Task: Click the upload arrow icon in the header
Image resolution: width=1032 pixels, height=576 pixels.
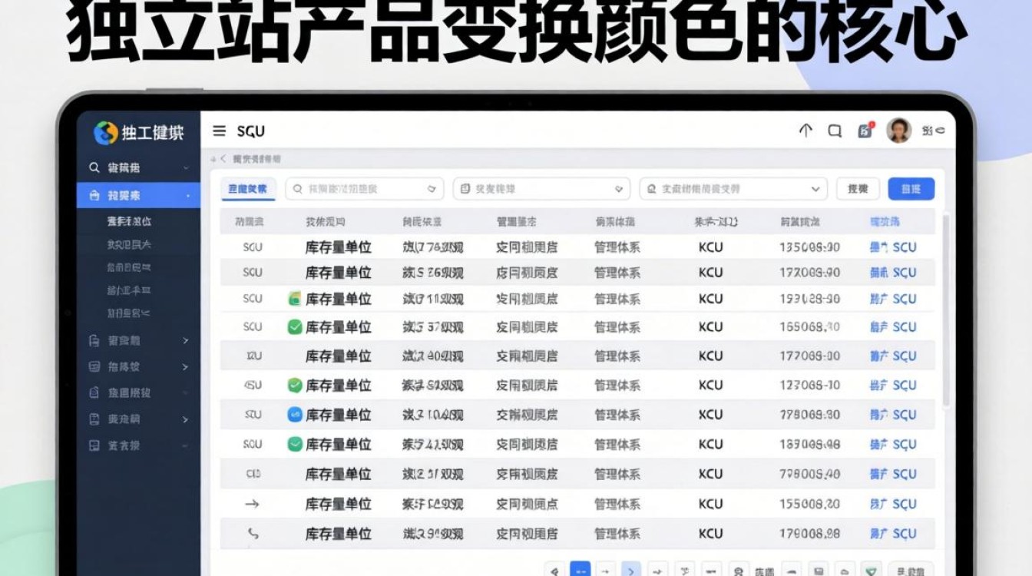Action: [x=805, y=131]
